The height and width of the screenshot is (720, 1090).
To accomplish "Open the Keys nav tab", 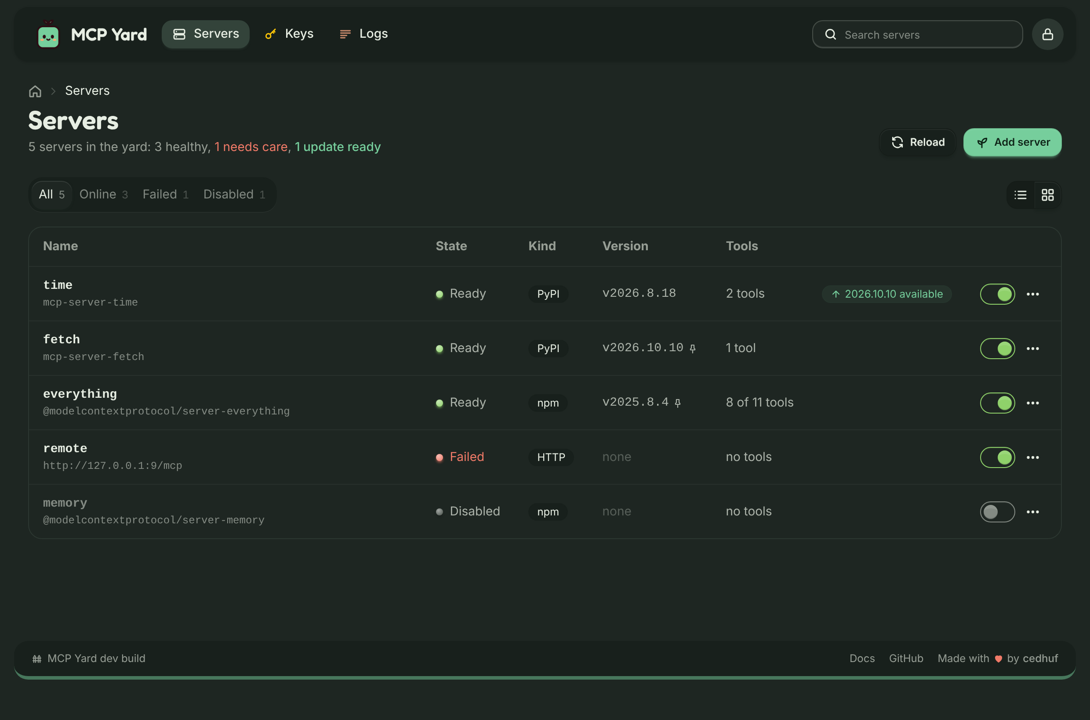I will pyautogui.click(x=289, y=34).
